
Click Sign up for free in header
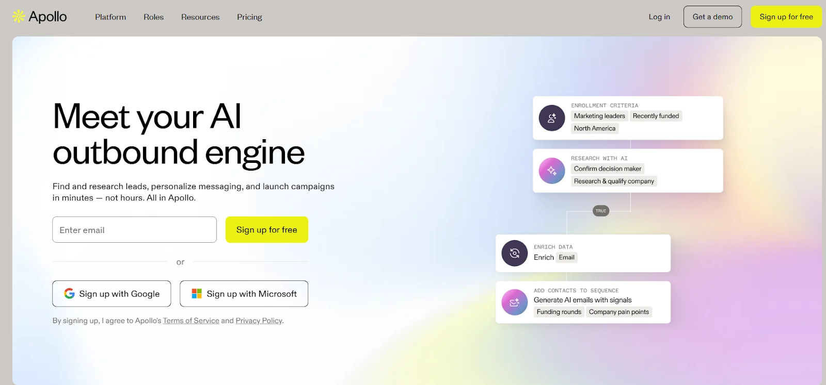(x=786, y=16)
